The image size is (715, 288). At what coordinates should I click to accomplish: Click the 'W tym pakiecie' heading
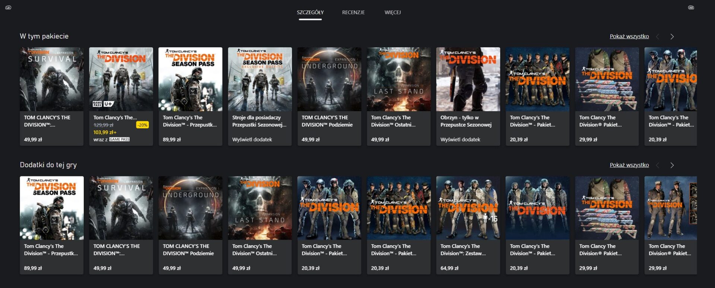click(44, 36)
